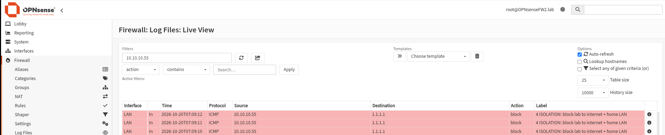Viewport: 665px width, 135px height.
Task: Expand the Choose template dropdown
Action: click(438, 56)
